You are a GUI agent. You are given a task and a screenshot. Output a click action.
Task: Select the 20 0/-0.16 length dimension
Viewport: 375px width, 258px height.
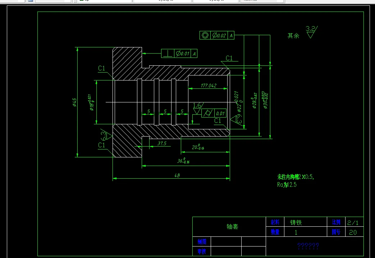(x=198, y=147)
